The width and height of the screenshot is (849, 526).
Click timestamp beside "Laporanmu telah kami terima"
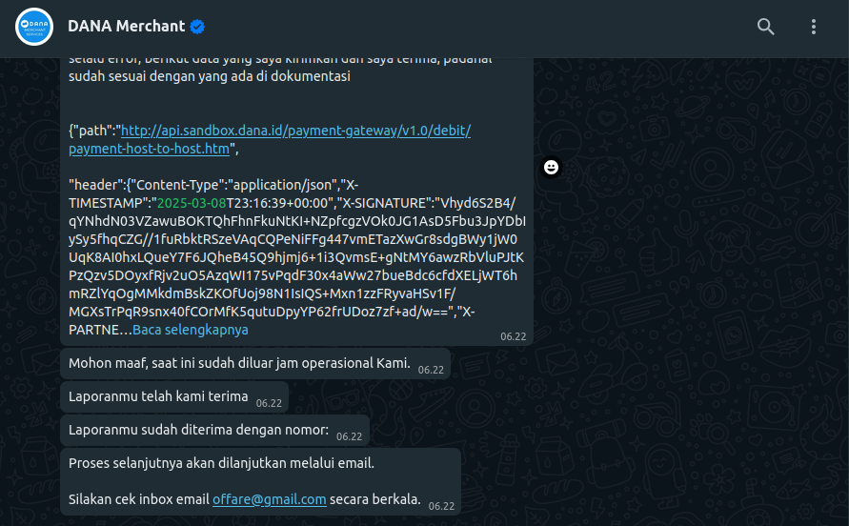click(268, 403)
